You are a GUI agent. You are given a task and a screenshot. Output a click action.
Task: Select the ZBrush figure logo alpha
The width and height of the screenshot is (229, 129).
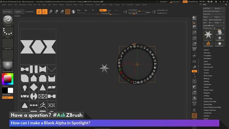[43, 105]
